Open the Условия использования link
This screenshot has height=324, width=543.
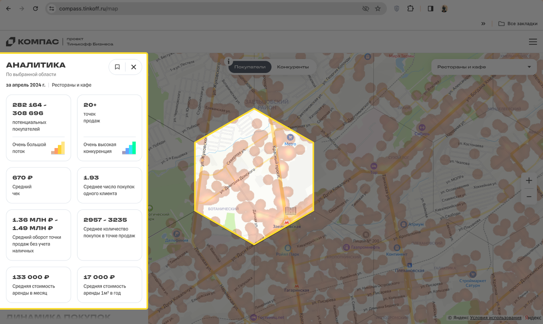[495, 318]
